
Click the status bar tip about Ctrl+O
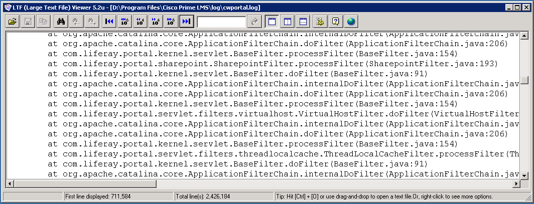[384, 196]
